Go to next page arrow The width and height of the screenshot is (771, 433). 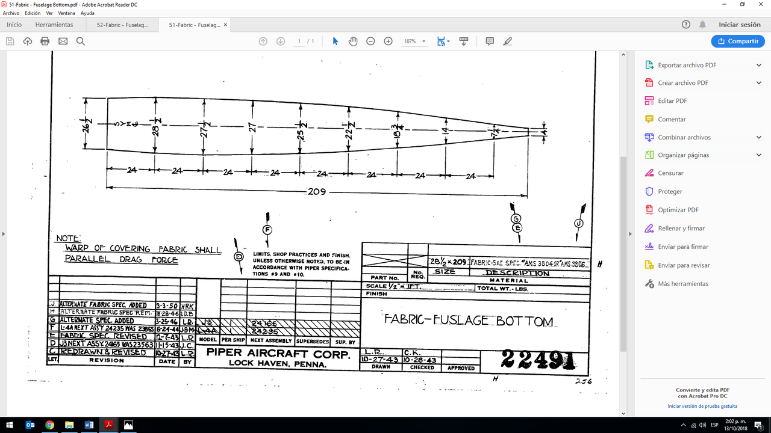281,41
